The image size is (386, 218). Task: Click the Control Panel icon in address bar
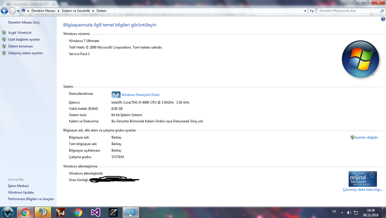(24, 11)
